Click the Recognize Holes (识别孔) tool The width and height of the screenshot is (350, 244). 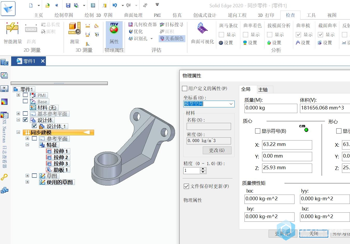[138, 39]
